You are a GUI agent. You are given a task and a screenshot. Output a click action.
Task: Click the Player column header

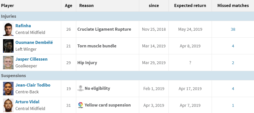8,5
